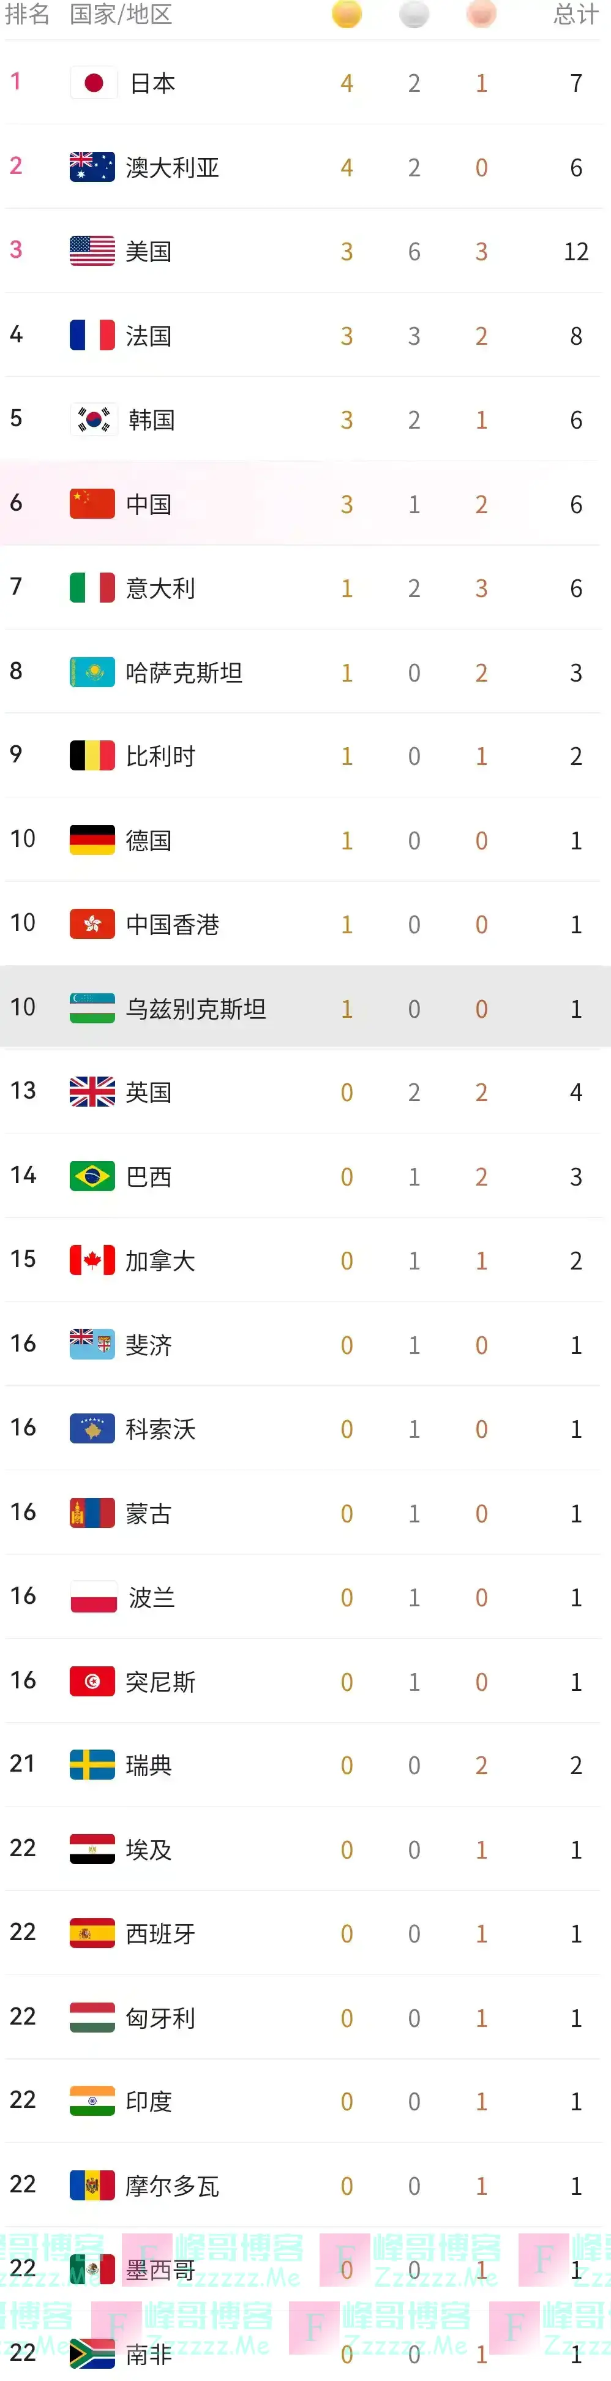This screenshot has height=2381, width=611.
Task: Click Japan's total medal count of 7
Action: (576, 82)
